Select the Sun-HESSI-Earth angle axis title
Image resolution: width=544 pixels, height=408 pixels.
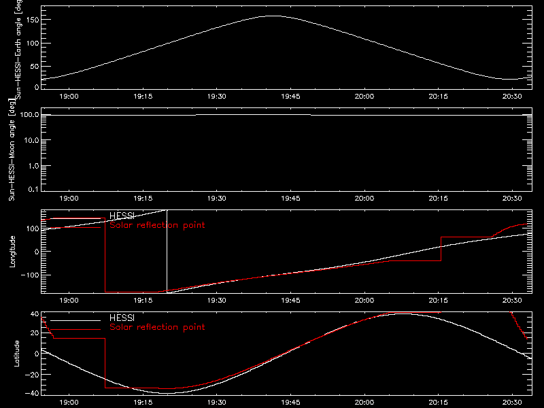pyautogui.click(x=18, y=50)
